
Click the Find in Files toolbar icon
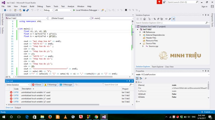click(103, 10)
